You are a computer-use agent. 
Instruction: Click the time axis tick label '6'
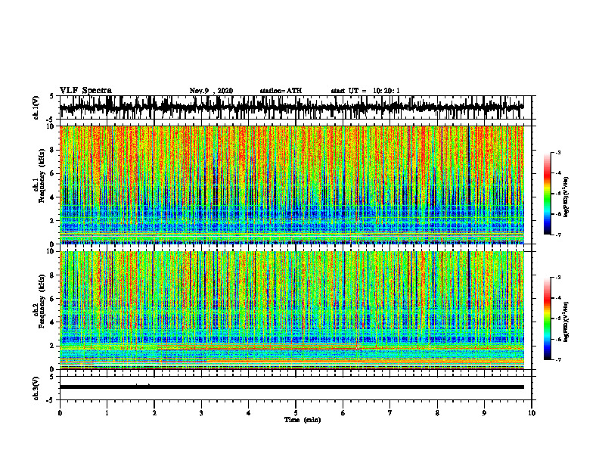343,413
